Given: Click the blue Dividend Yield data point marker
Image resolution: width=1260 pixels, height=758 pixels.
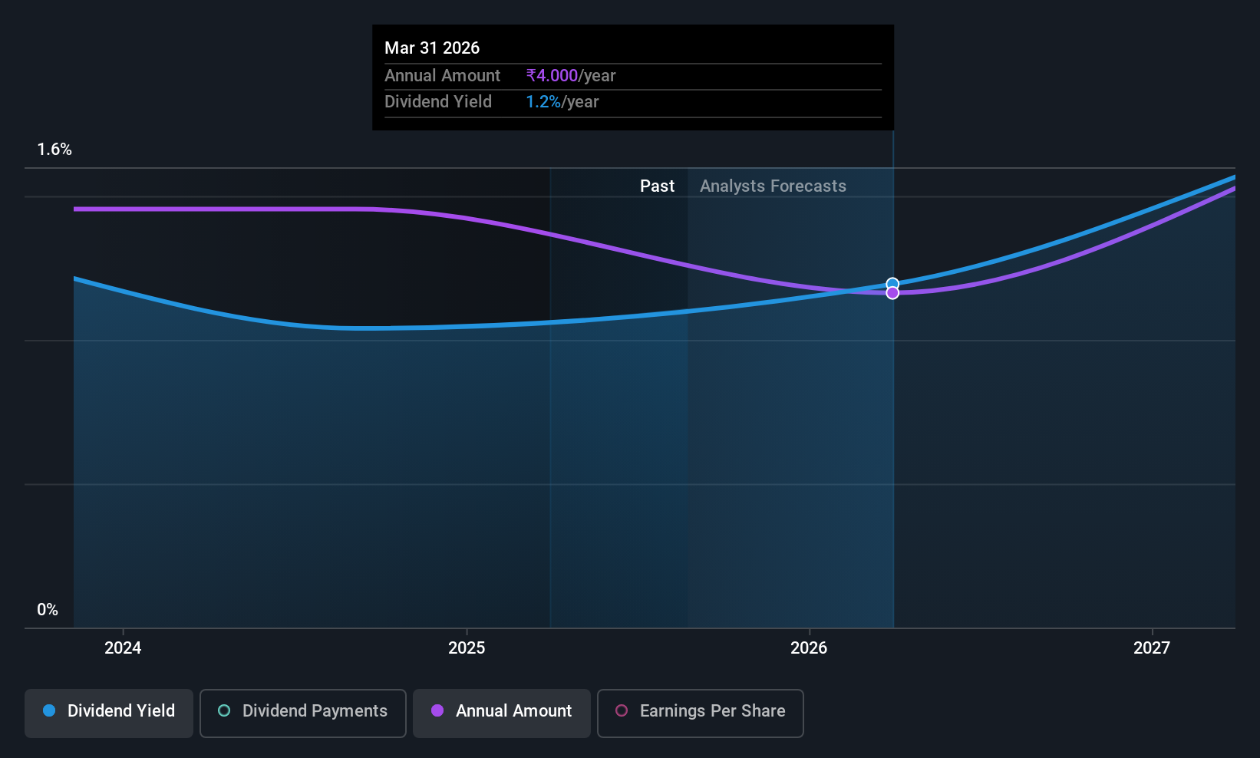Looking at the screenshot, I should (x=892, y=284).
